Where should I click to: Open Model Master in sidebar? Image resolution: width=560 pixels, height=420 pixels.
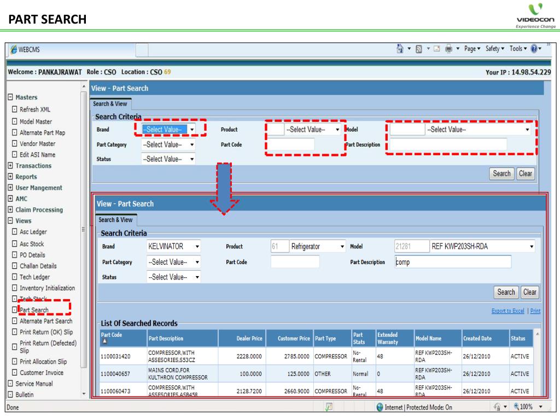click(36, 121)
